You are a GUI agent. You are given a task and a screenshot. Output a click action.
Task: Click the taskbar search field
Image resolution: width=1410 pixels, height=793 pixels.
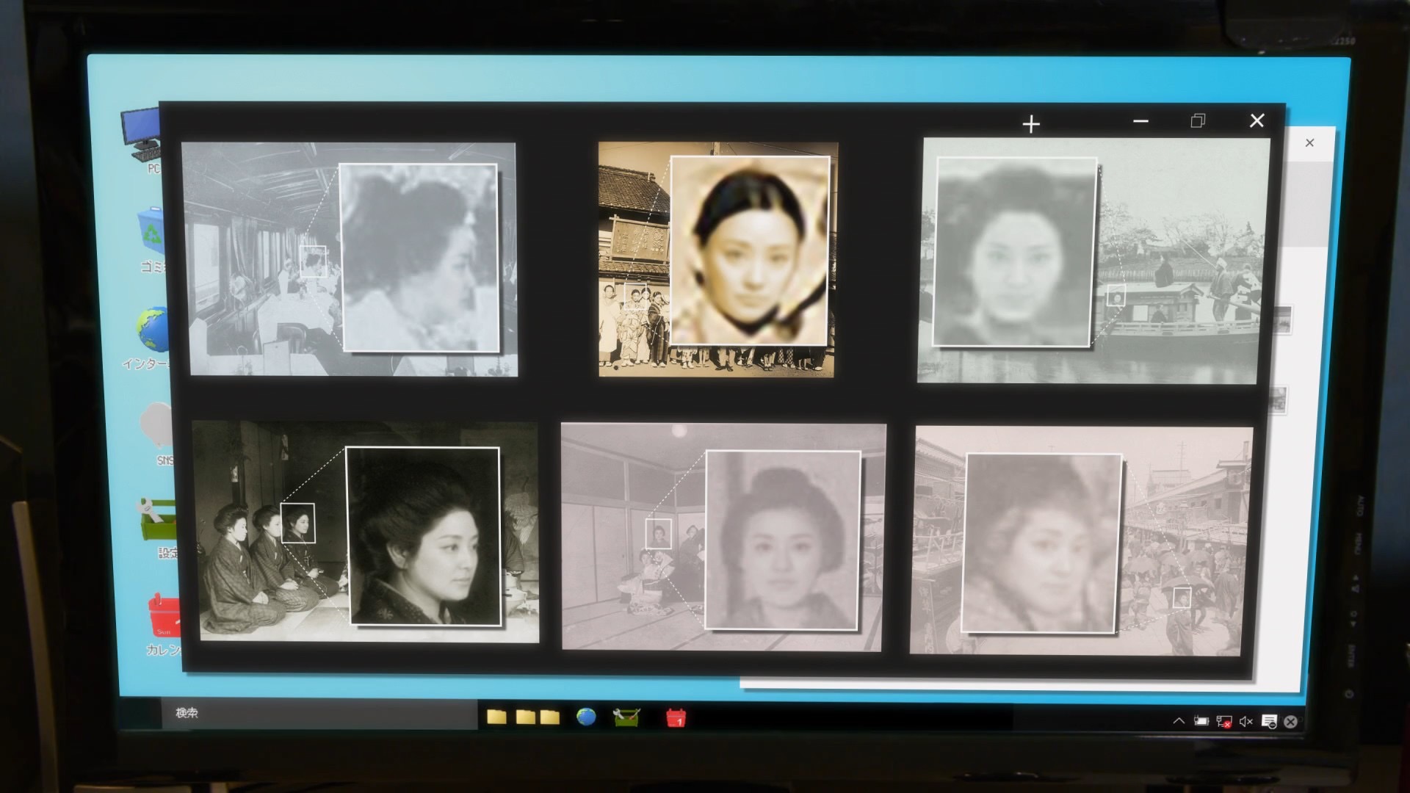[x=319, y=713]
